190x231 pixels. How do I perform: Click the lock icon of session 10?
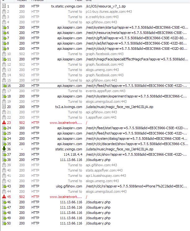tap(4, 54)
